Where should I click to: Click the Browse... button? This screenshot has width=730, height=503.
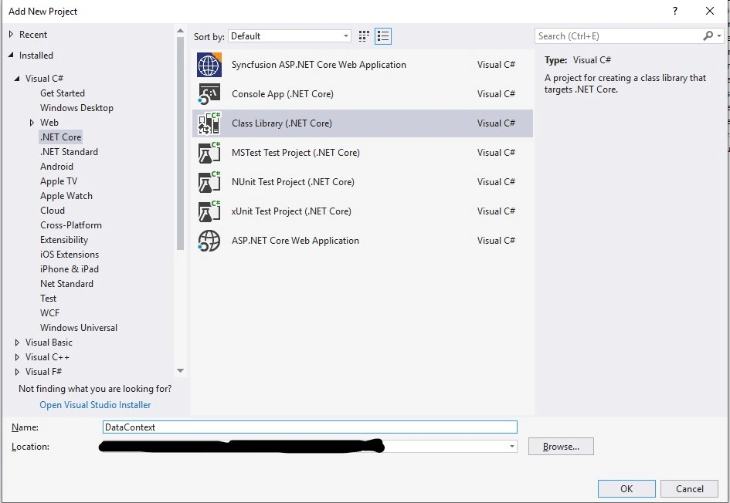pos(561,446)
